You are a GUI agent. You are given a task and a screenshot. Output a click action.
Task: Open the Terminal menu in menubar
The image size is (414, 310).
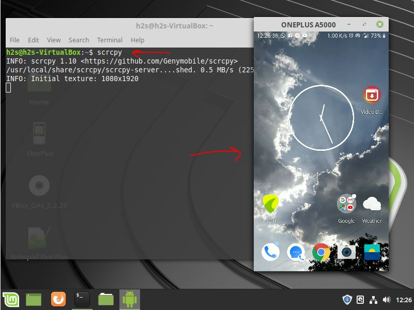click(x=110, y=40)
